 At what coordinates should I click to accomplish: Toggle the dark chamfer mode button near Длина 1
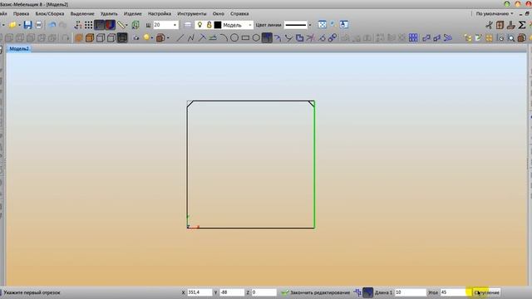[367, 292]
